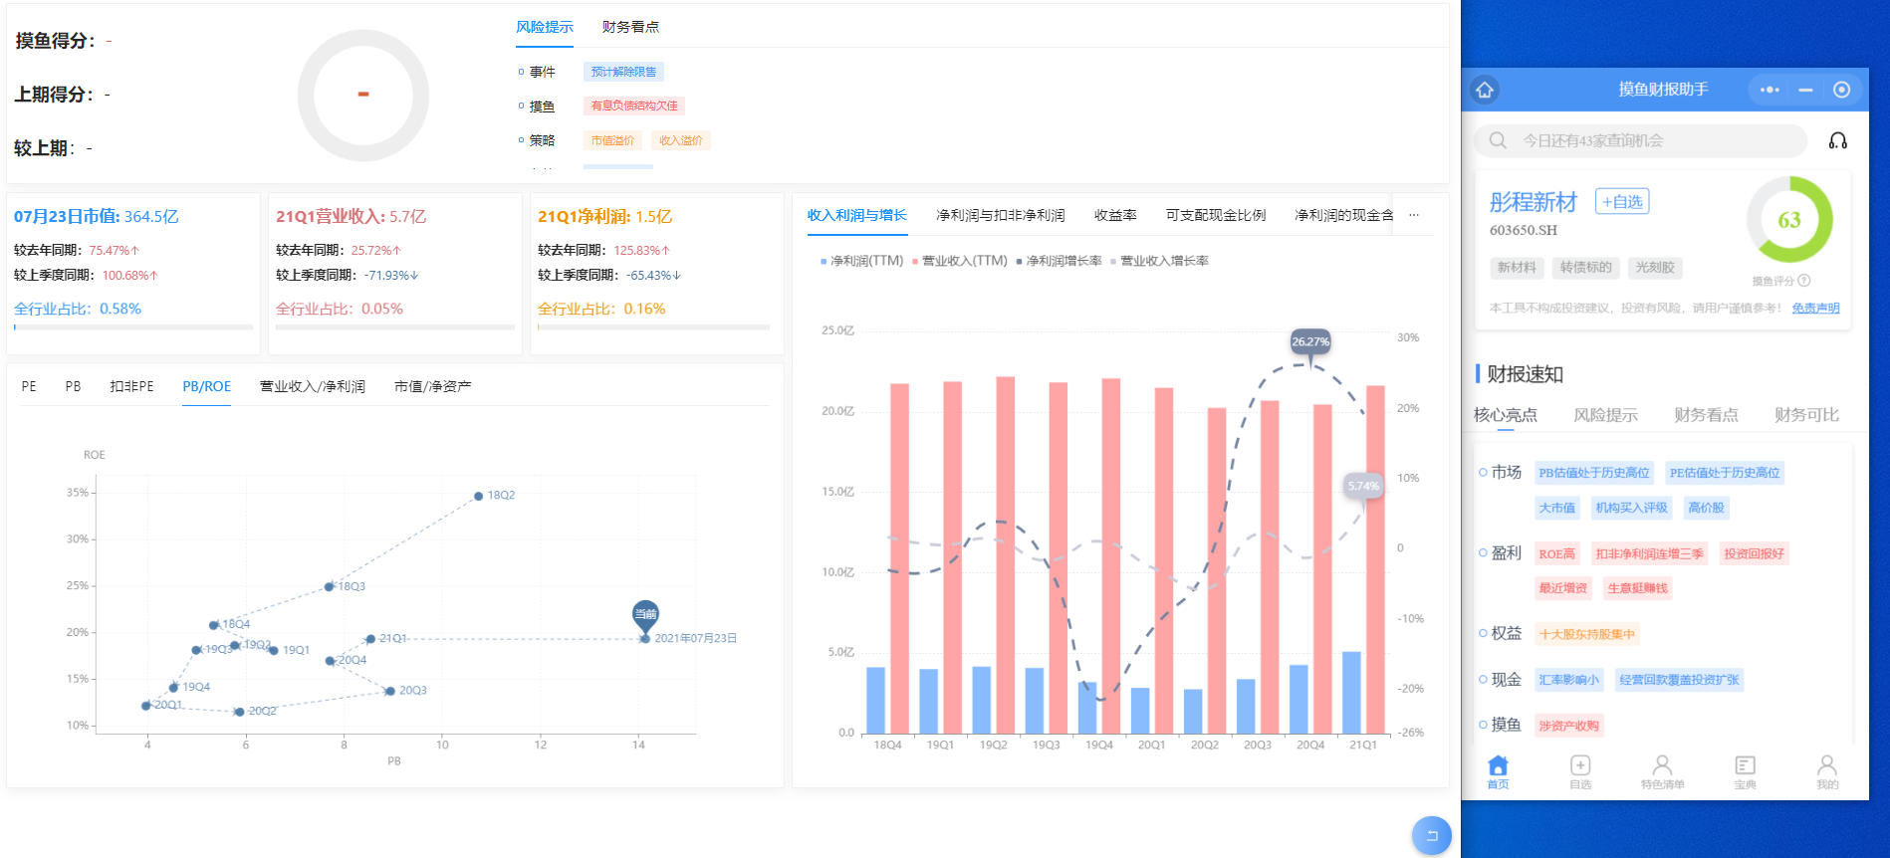Click the home icon in 摸鱼财报助手 header

point(1485,90)
